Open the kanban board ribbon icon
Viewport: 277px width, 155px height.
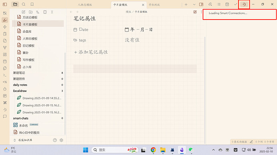5,96
